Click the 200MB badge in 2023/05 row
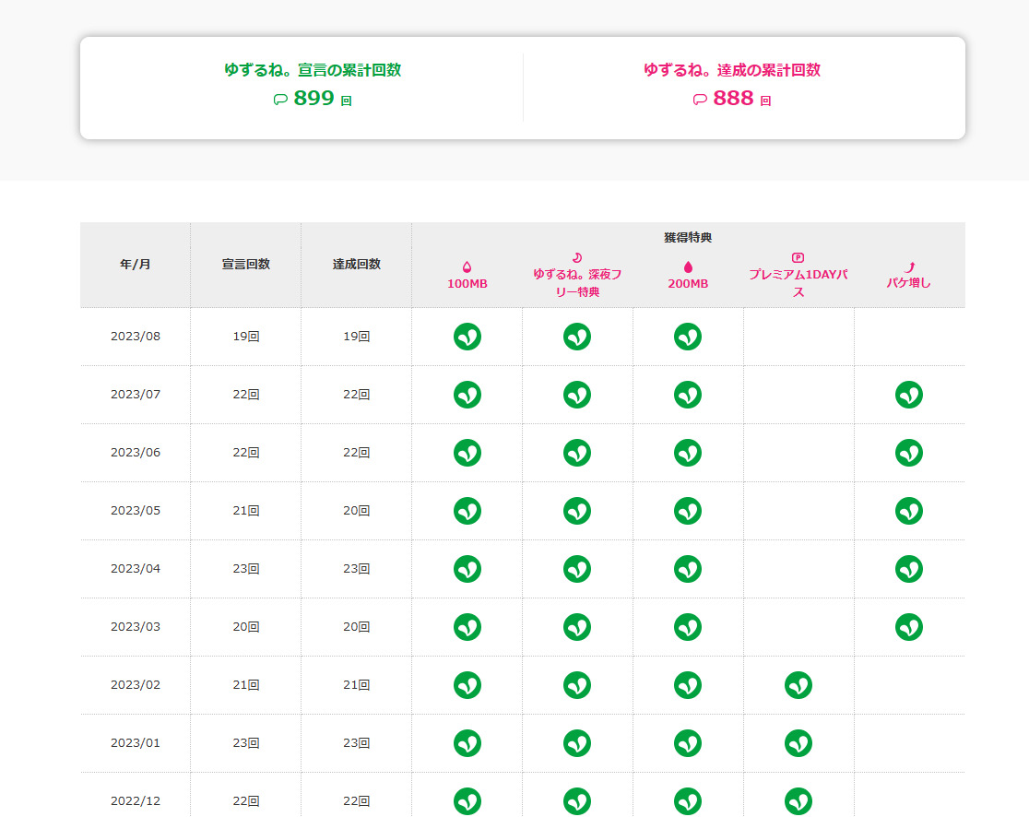Viewport: 1029px width, 817px height. click(x=688, y=511)
